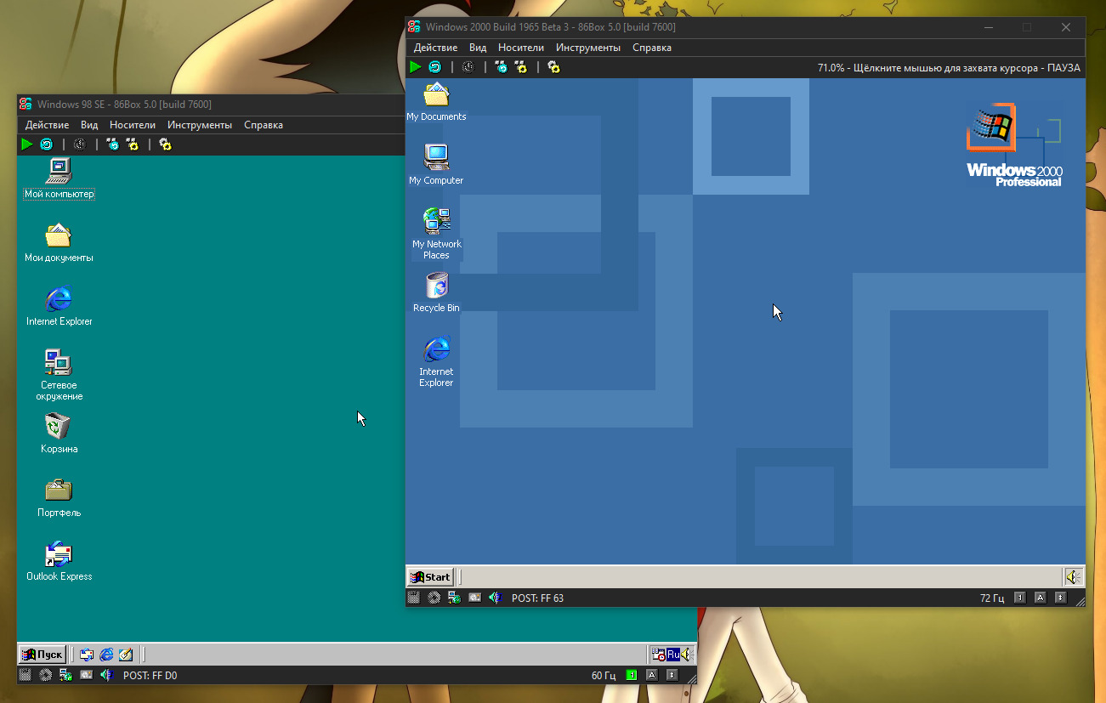Send Ctrl+Alt+Del from the Windows 2000 toolbar
Image resolution: width=1106 pixels, height=703 pixels.
point(501,67)
